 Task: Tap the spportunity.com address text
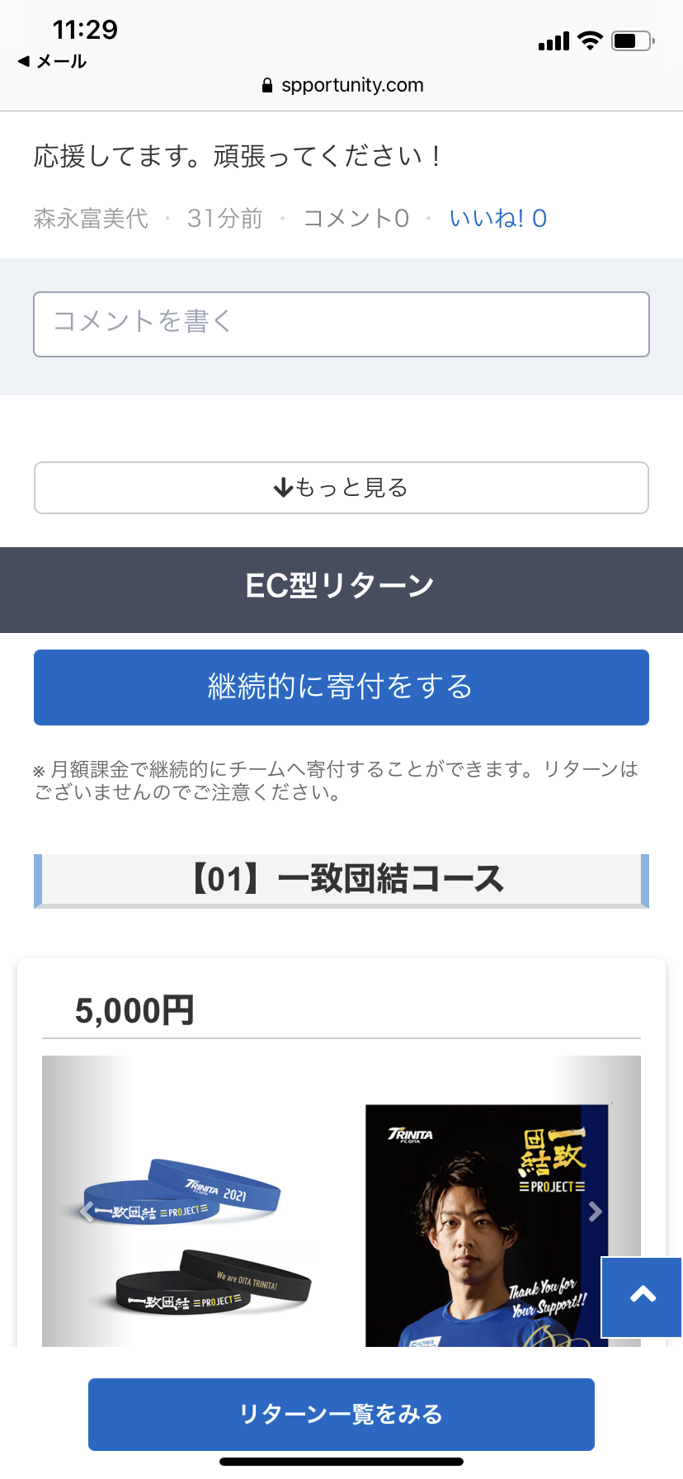352,85
